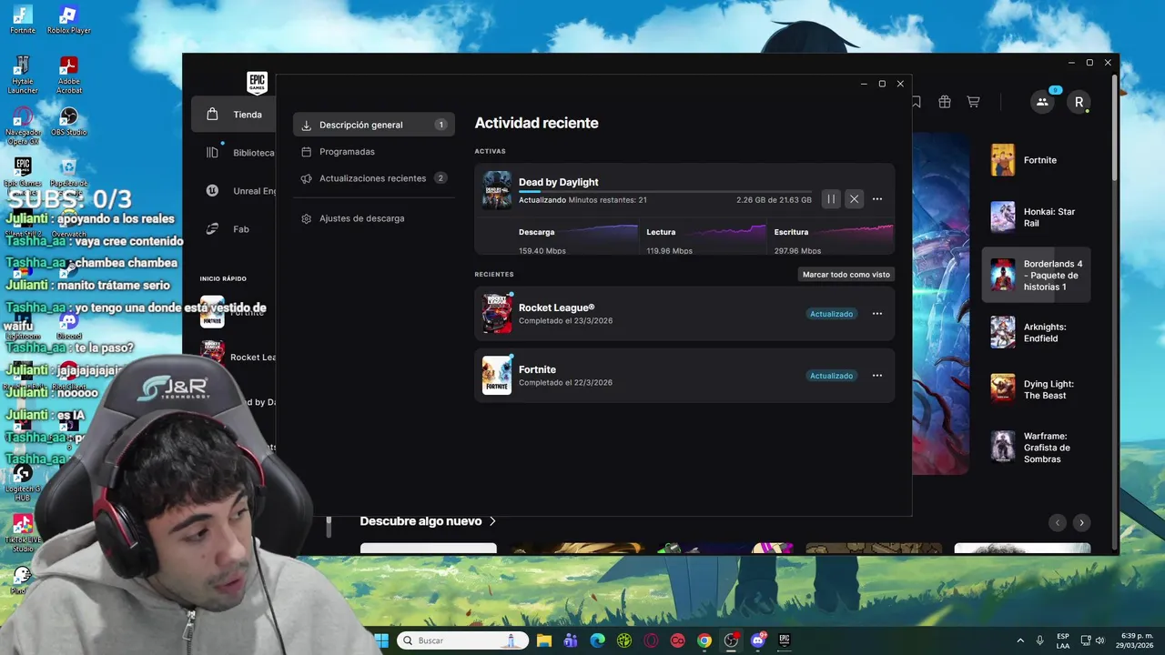This screenshot has height=655, width=1165.
Task: Open Honkai: Star Rail store entry
Action: click(x=1037, y=217)
